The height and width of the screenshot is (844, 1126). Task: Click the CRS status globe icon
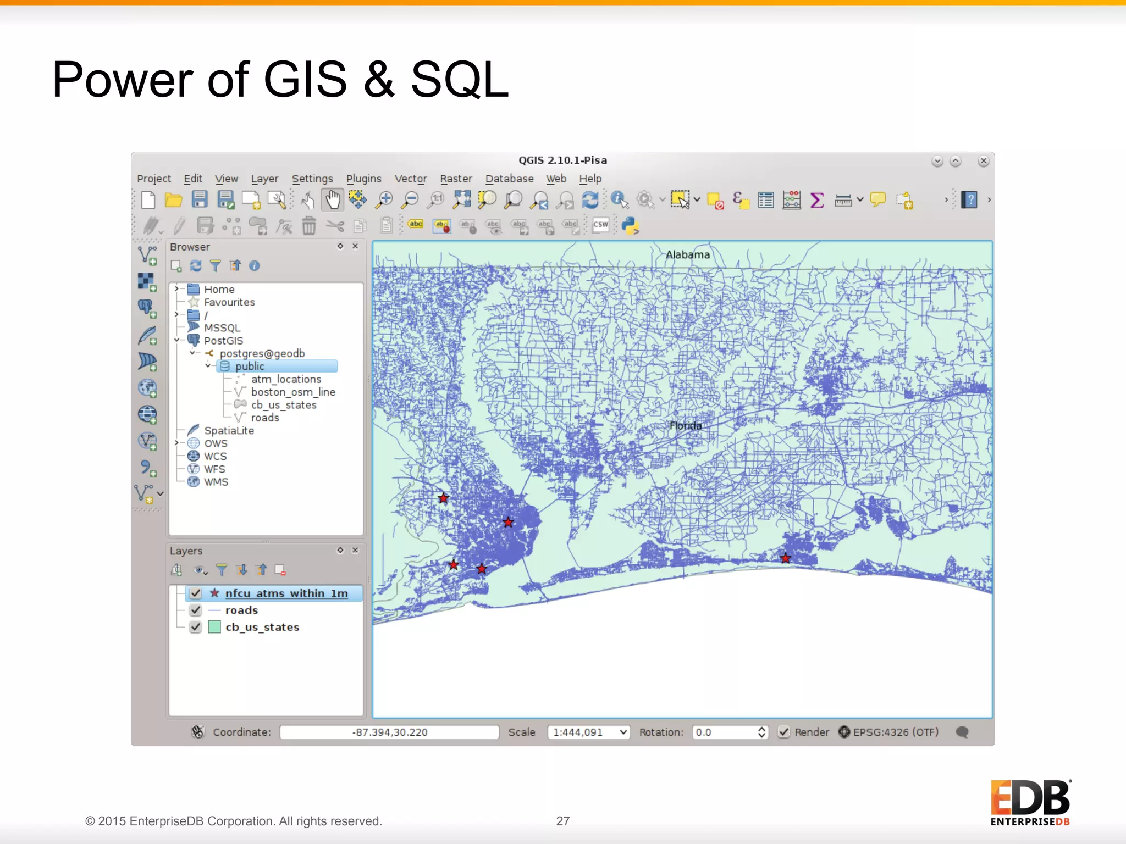pyautogui.click(x=844, y=732)
